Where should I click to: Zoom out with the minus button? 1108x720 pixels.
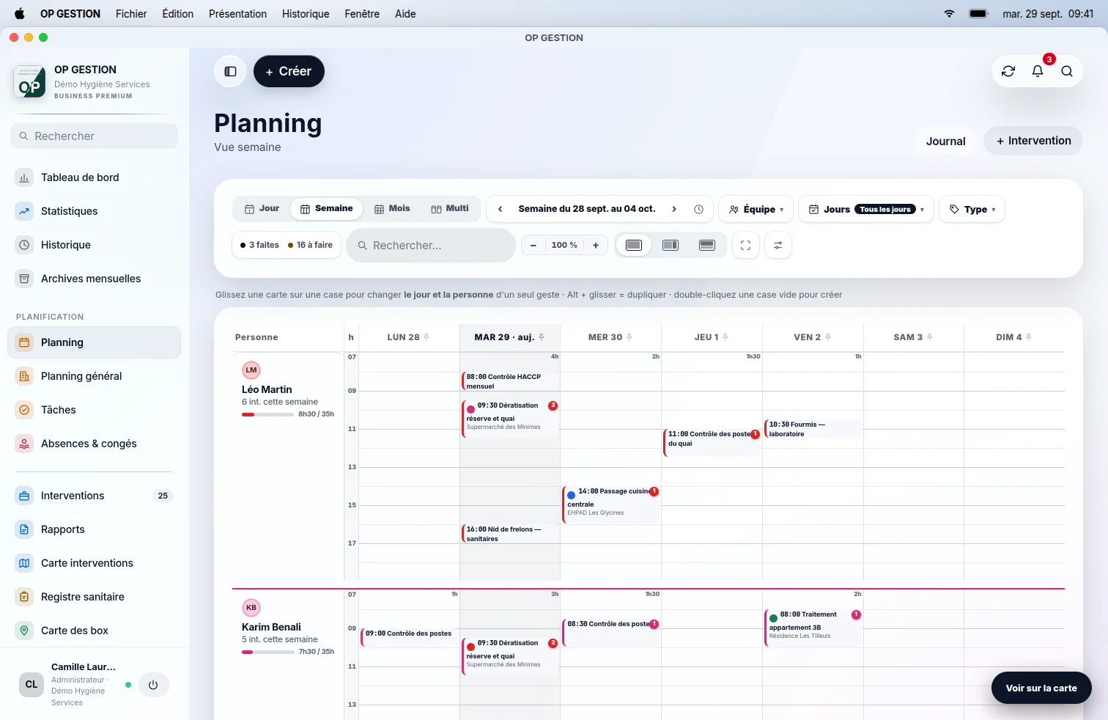(533, 246)
